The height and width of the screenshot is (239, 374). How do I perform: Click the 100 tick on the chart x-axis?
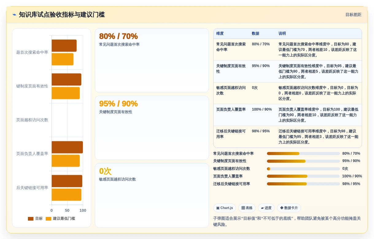pos(83,210)
